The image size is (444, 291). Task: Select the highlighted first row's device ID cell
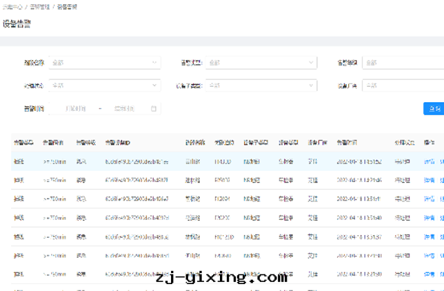[x=137, y=161]
